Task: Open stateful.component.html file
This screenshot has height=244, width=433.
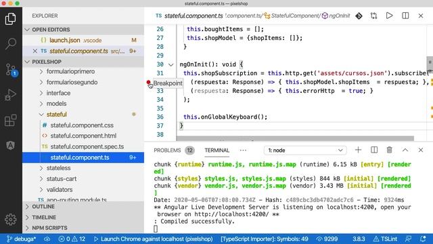Action: tap(83, 136)
